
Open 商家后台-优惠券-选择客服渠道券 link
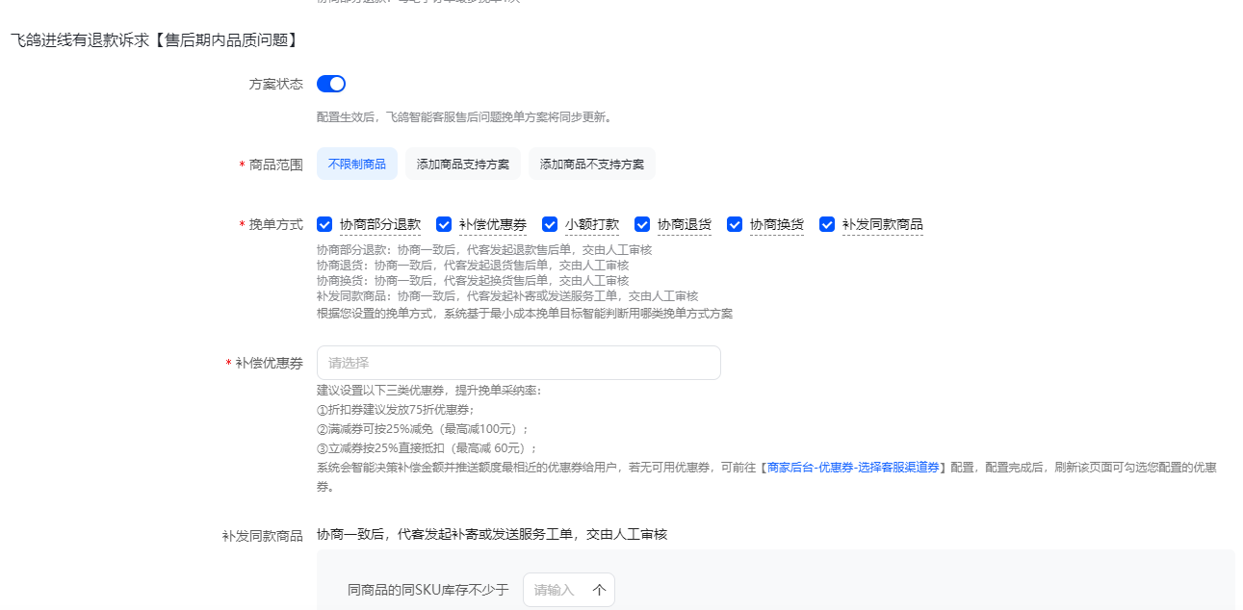[x=853, y=468]
